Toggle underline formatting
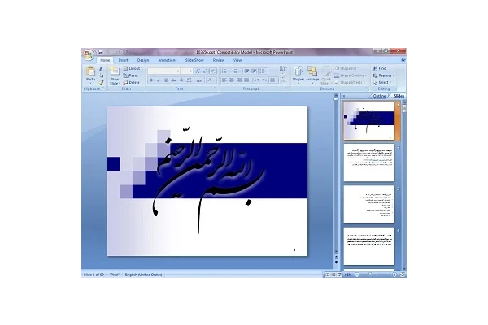Image resolution: width=488 pixels, height=325 pixels. pos(166,80)
